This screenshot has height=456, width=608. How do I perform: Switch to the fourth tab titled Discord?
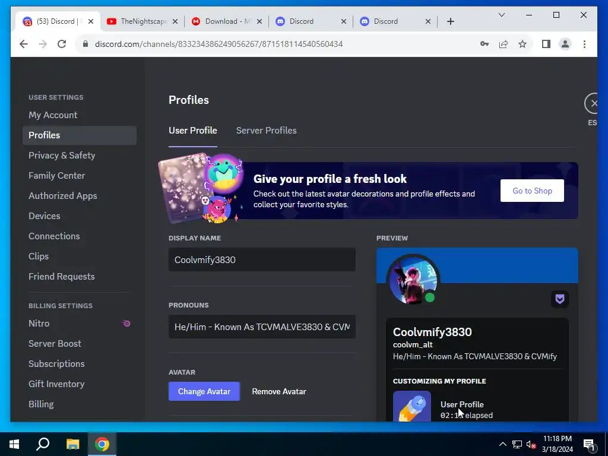click(311, 21)
